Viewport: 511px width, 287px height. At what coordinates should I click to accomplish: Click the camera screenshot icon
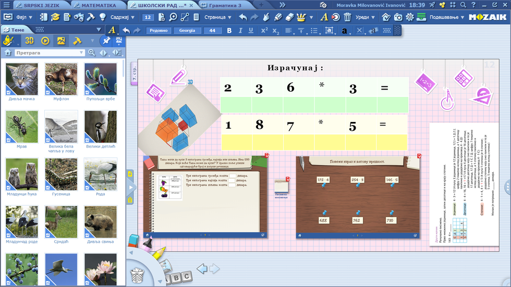pyautogui.click(x=398, y=17)
